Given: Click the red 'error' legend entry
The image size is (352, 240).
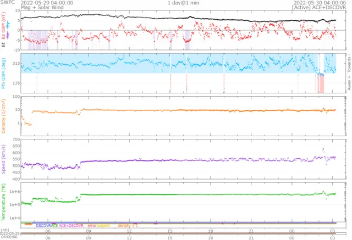Looking at the screenshot, I should pos(92,226).
